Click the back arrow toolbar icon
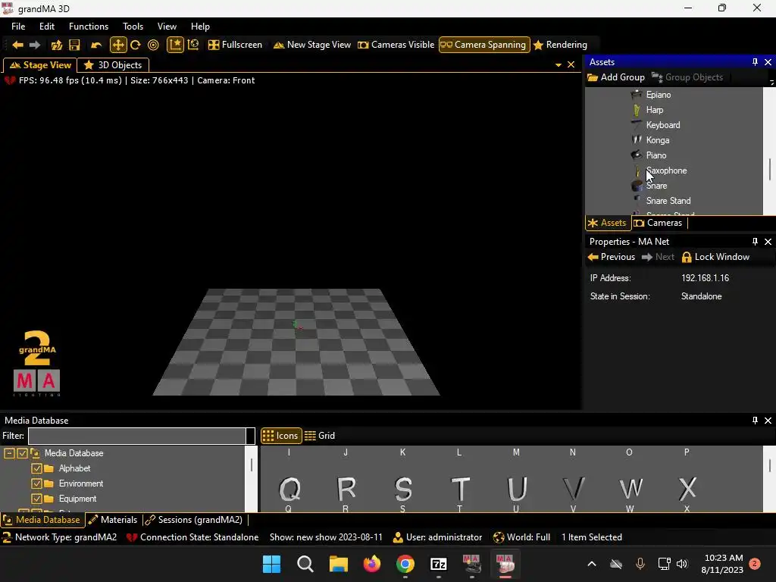 (x=18, y=45)
